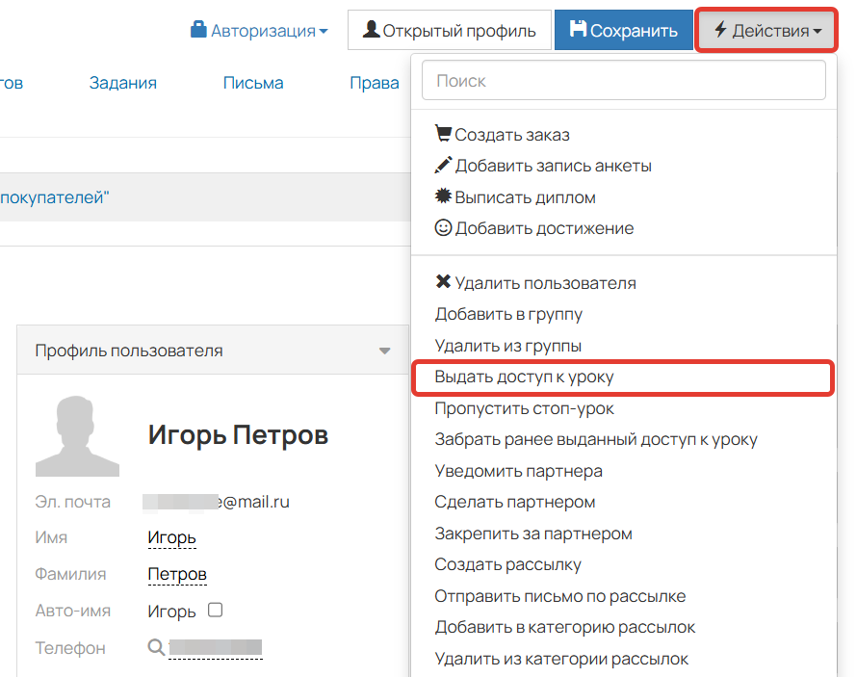The height and width of the screenshot is (677, 856).
Task: Select Пропустить стоп-урок
Action: (x=524, y=408)
